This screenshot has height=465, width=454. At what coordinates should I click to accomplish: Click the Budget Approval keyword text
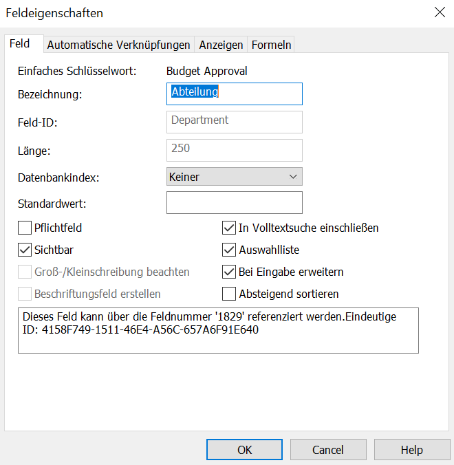[206, 71]
